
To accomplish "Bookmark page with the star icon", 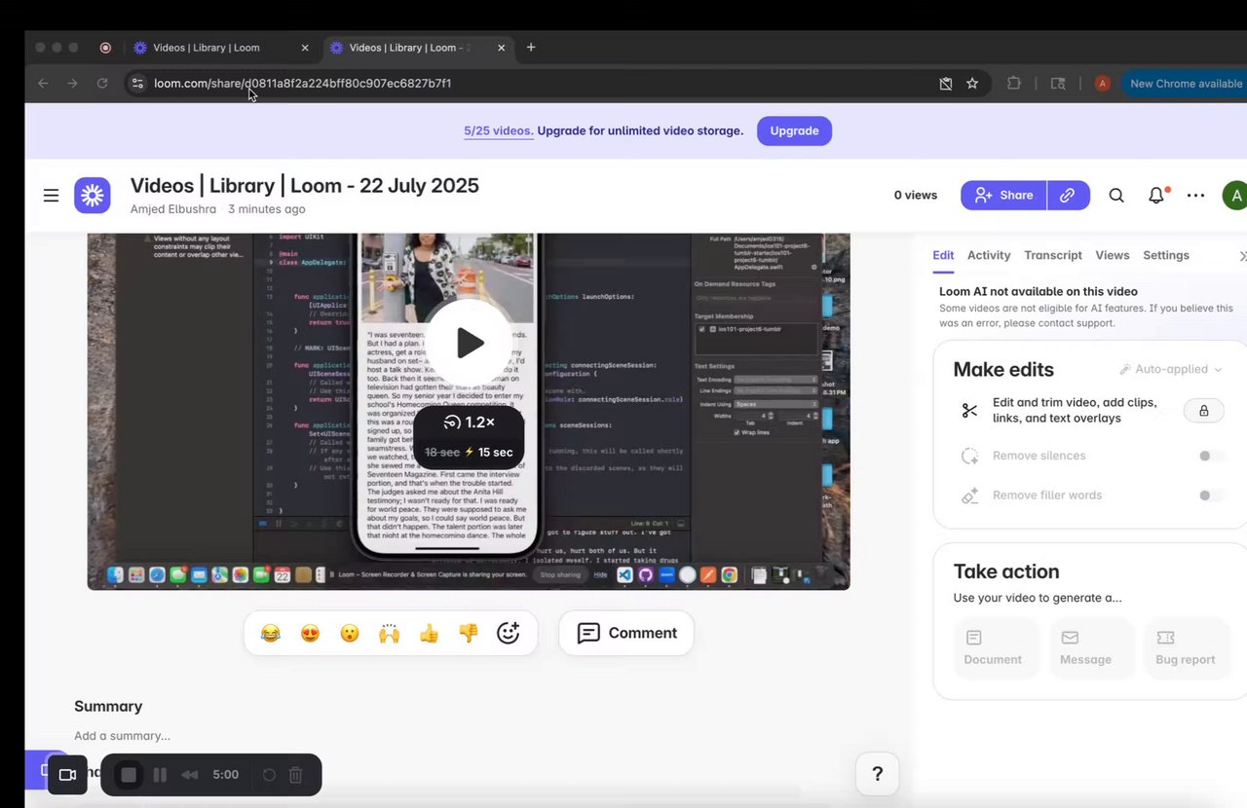I will point(972,84).
